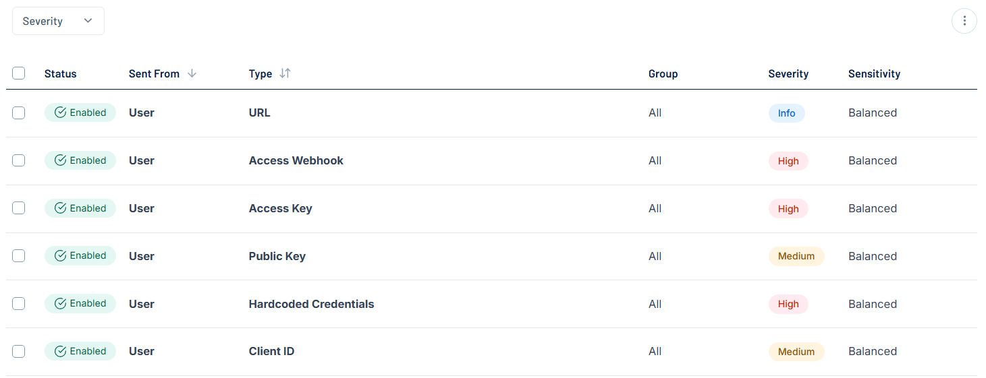Click the Enabled badge for Access Webhook
Image resolution: width=986 pixels, height=378 pixels.
tap(80, 160)
